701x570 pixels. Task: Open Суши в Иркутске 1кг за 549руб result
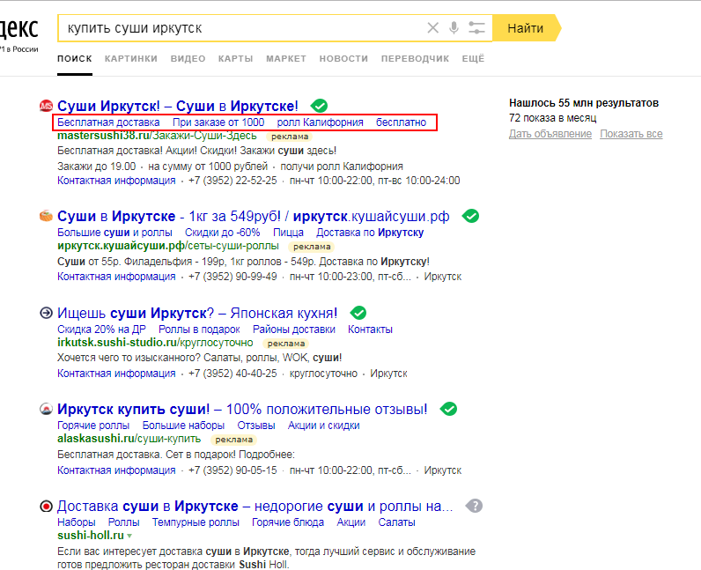pyautogui.click(x=253, y=216)
